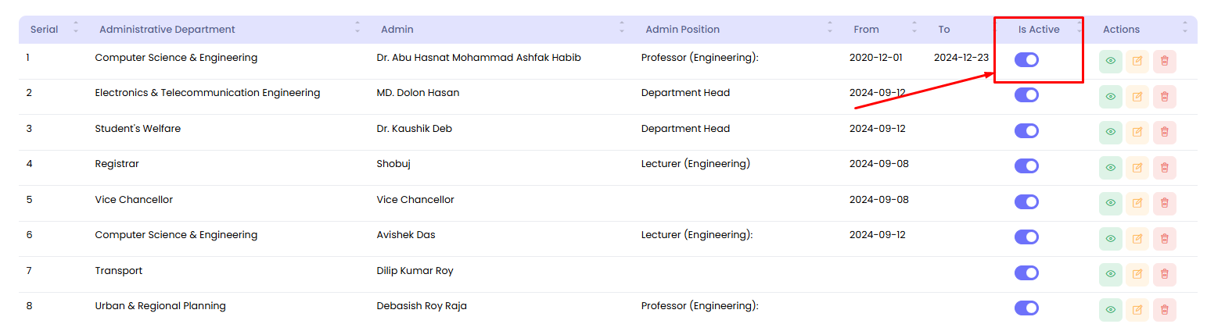The image size is (1207, 324).
Task: Edit the Electronics & Telecommunication Engineering row
Action: pyautogui.click(x=1137, y=97)
